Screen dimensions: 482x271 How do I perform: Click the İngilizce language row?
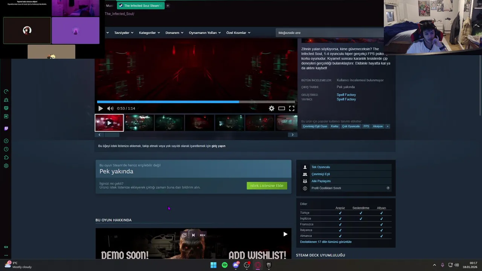pyautogui.click(x=346, y=219)
